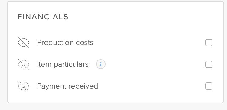The image size is (227, 110).
Task: Show Item particulars via crossed-eye icon
Action: click(x=23, y=64)
